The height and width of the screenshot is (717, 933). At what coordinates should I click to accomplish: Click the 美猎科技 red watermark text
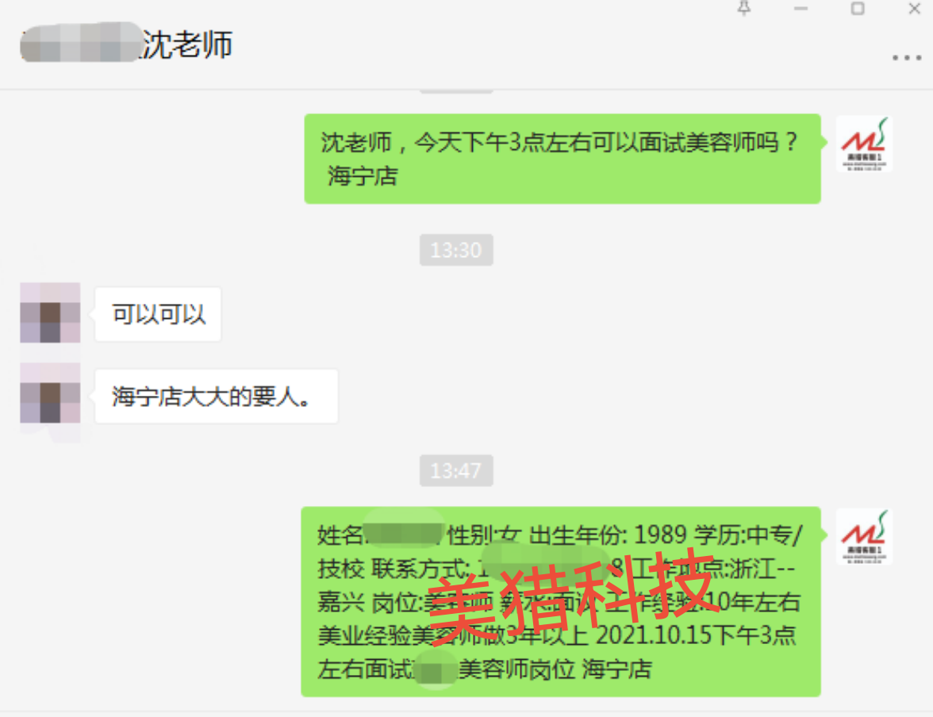click(571, 596)
